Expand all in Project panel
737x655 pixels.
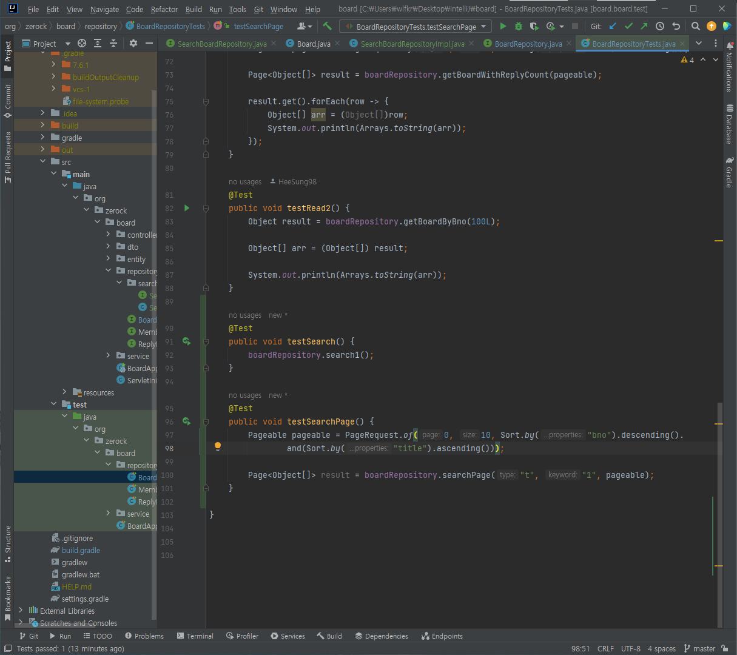[98, 43]
